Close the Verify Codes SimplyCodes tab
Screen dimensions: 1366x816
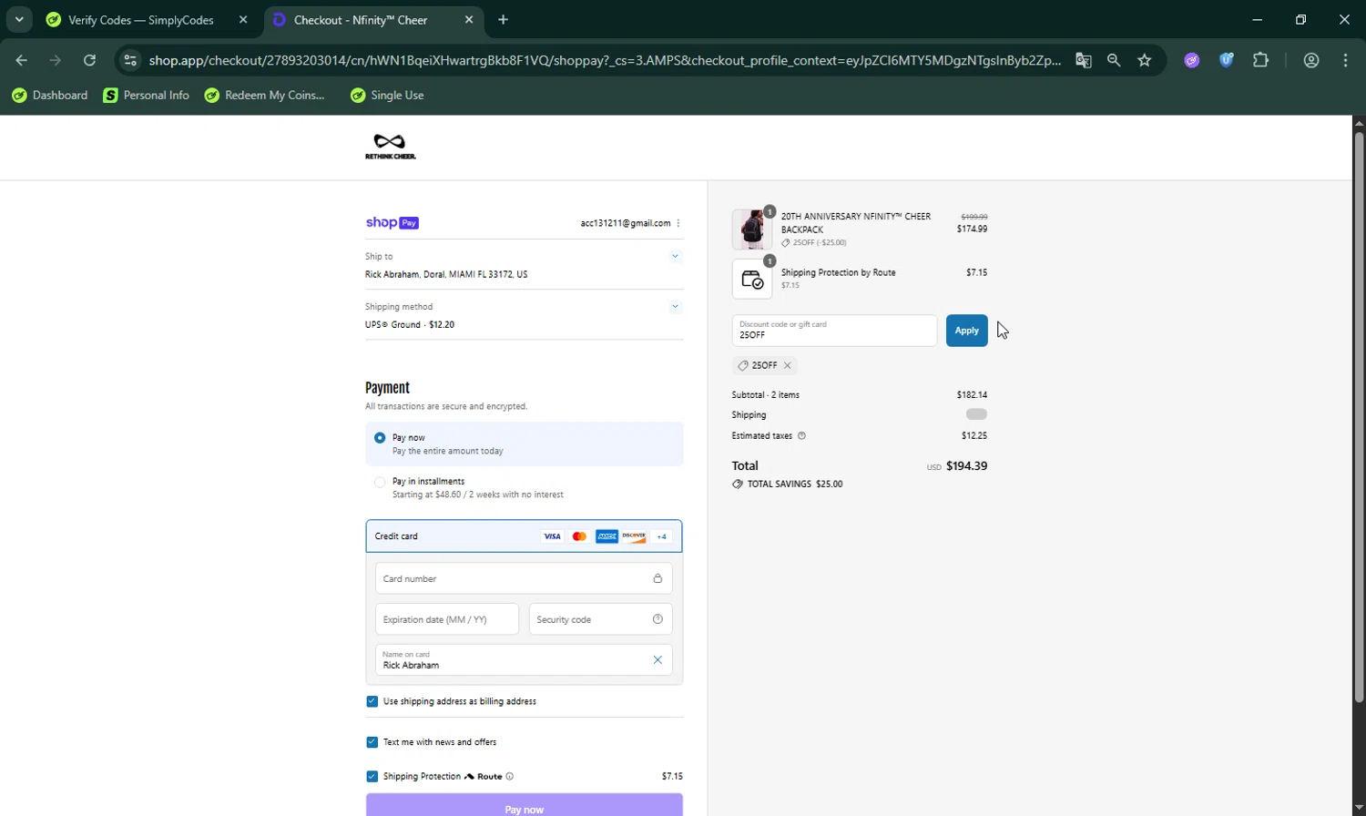[x=243, y=19]
